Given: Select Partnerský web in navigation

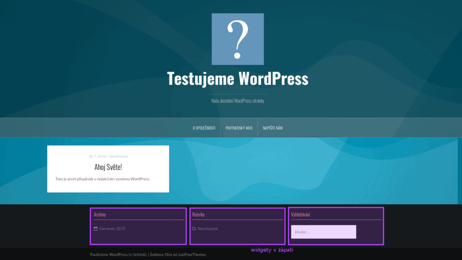Looking at the screenshot, I should (239, 128).
